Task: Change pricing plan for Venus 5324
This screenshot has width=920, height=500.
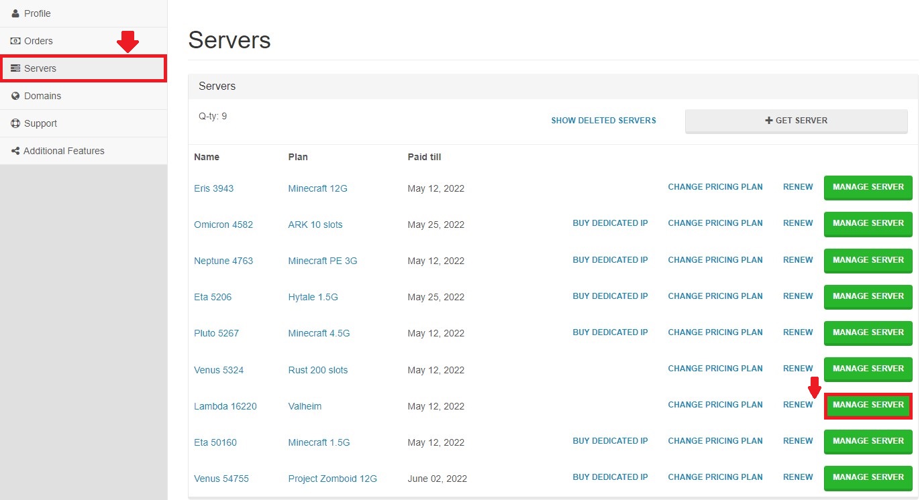Action: pos(715,368)
